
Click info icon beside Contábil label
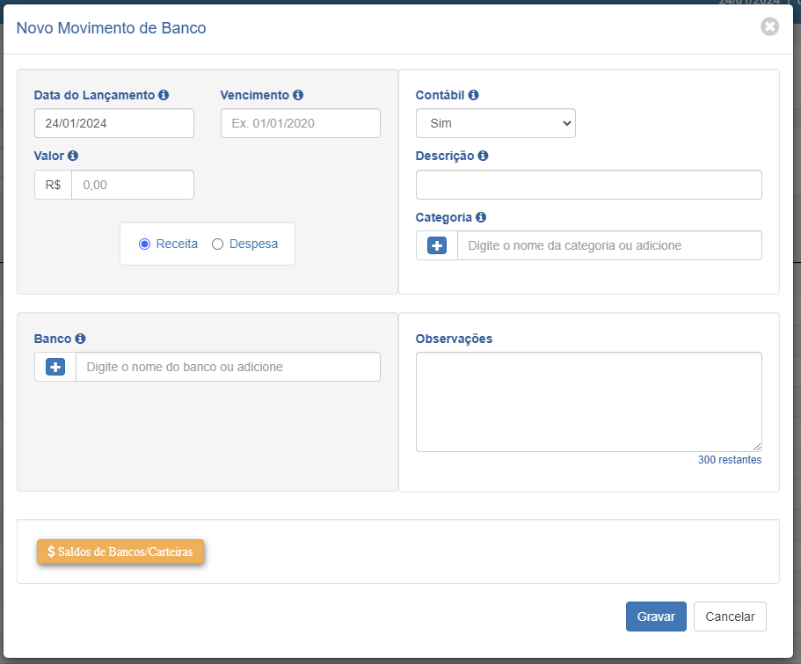click(x=474, y=95)
